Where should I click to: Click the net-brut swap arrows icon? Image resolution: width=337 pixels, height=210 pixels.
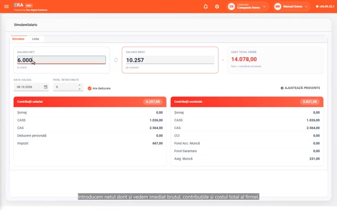click(x=116, y=60)
